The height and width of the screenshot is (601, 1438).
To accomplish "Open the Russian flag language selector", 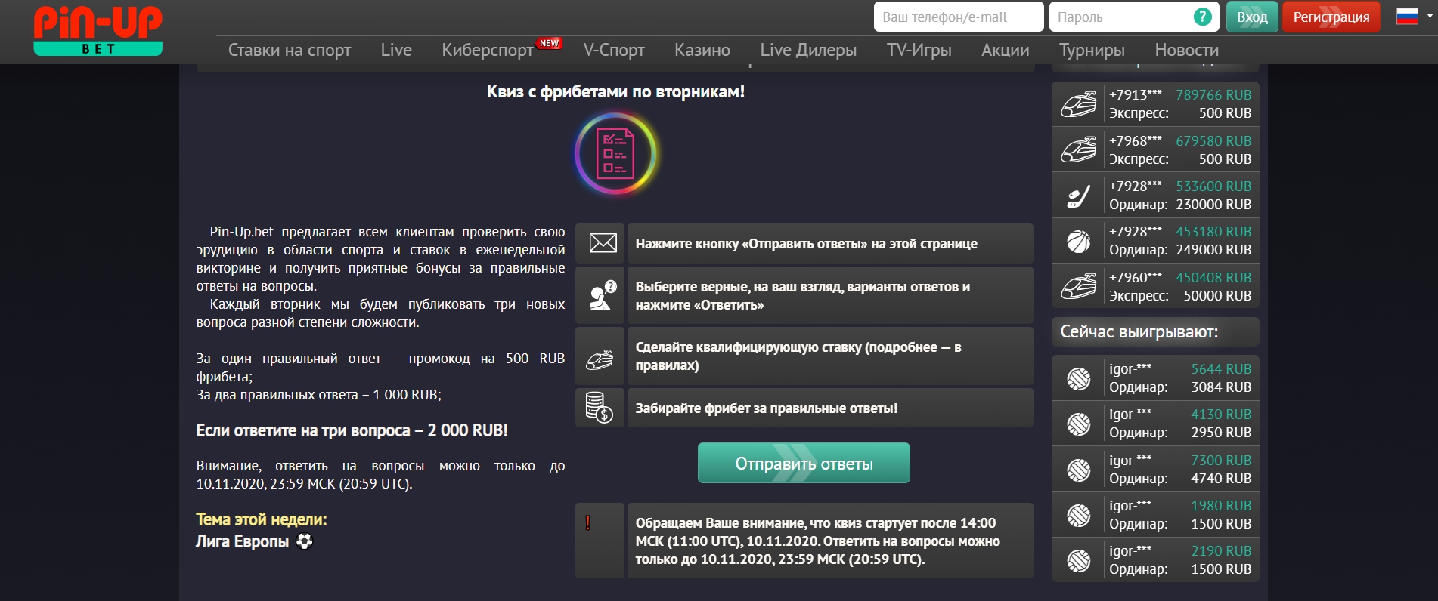I will click(x=1413, y=16).
